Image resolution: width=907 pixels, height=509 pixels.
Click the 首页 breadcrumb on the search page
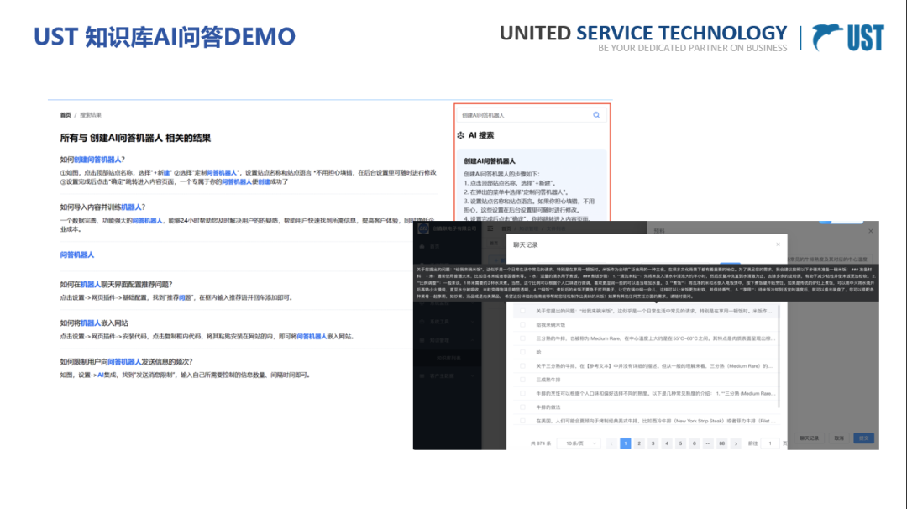point(66,115)
